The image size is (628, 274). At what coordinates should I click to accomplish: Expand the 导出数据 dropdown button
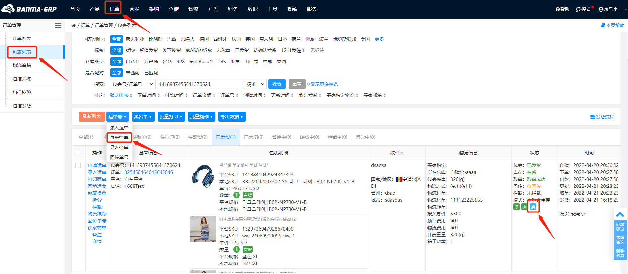[x=232, y=117]
